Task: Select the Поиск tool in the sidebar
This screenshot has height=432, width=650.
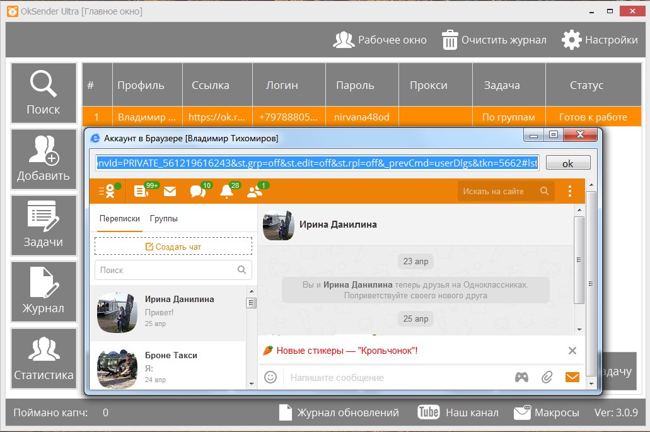Action: (43, 93)
